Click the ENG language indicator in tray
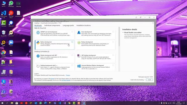The image size is (187, 105). click(x=174, y=103)
